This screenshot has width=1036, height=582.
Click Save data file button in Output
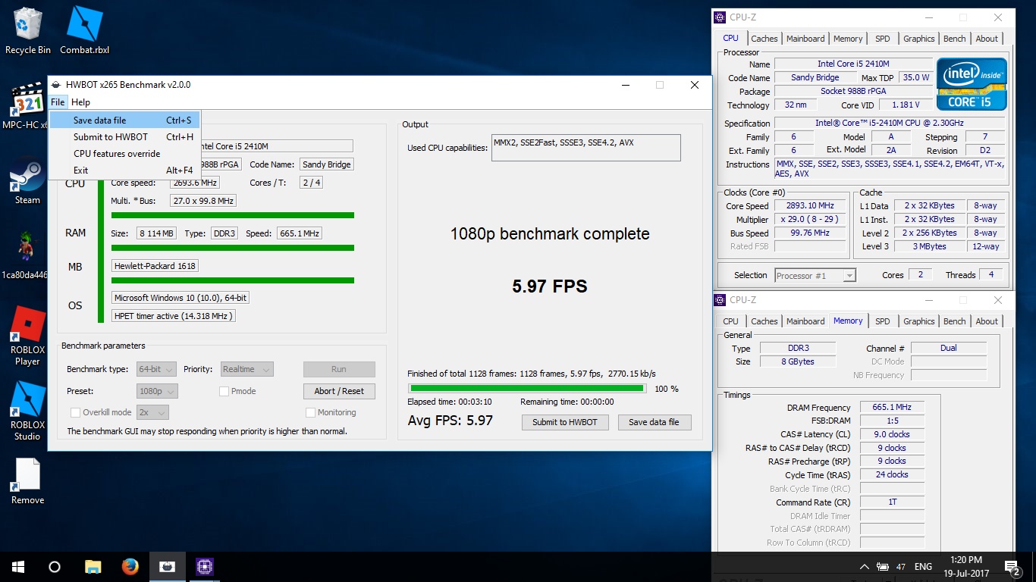(x=654, y=422)
